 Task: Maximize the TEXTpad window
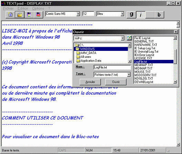point(173,3)
